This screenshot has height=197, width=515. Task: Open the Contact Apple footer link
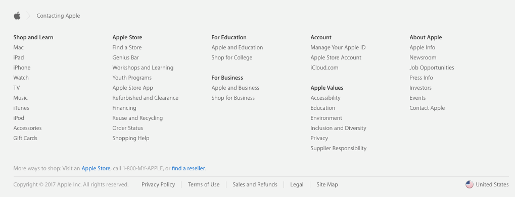tap(427, 108)
